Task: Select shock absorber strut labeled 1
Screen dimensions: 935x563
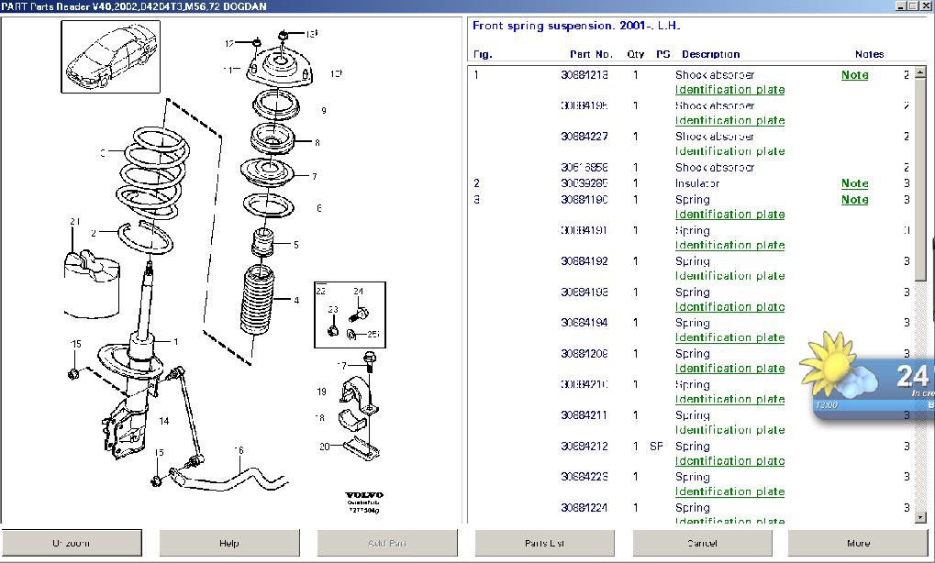Action: 143,312
